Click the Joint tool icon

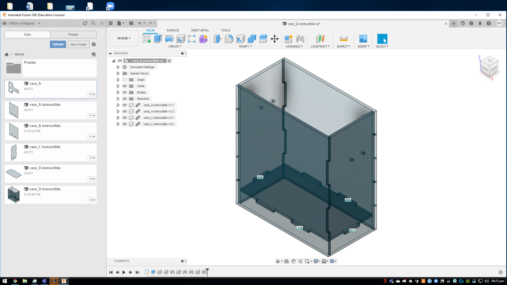[x=300, y=39]
